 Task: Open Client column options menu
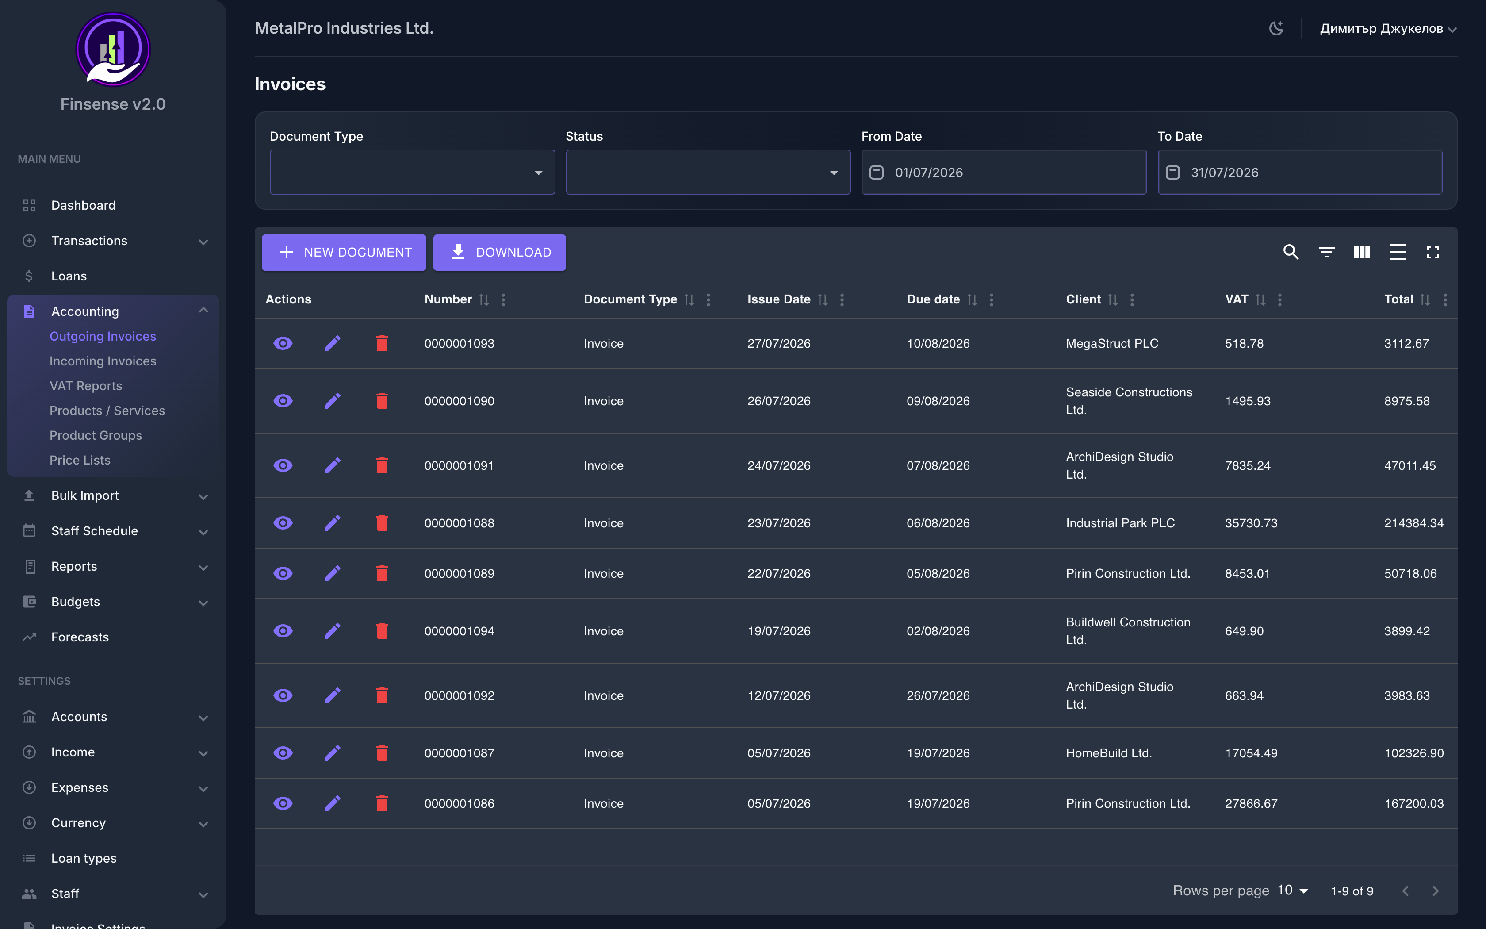point(1132,299)
